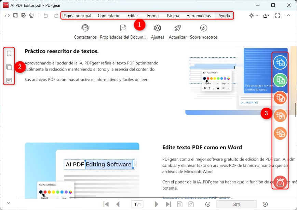
Task: Convert PDF to Word floating button
Action: (x=280, y=62)
